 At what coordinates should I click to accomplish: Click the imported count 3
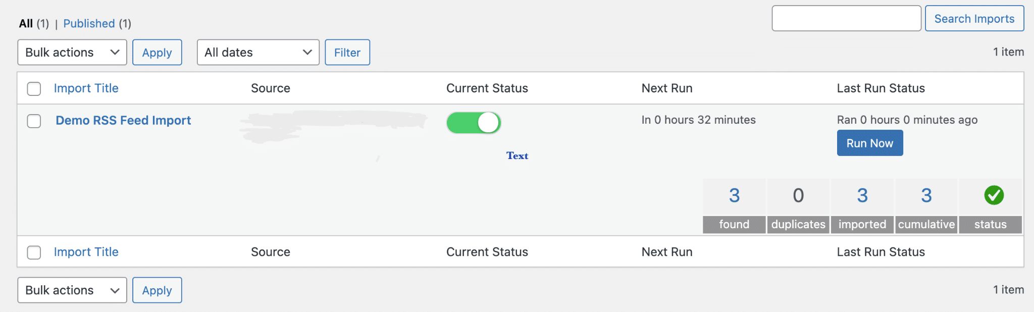point(862,195)
